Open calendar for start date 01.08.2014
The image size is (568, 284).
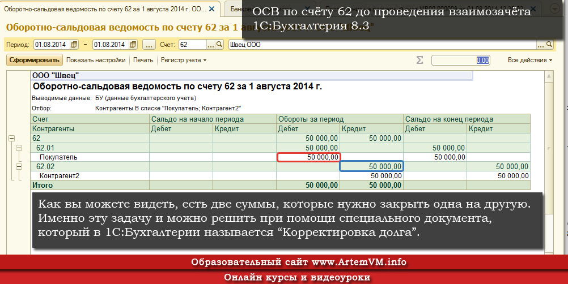point(74,45)
